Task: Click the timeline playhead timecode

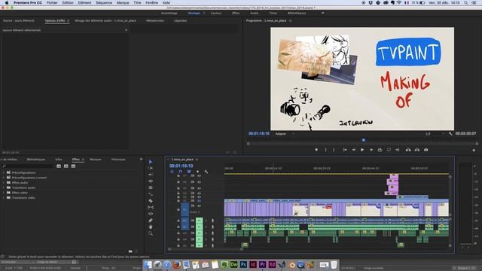Action: coord(181,166)
